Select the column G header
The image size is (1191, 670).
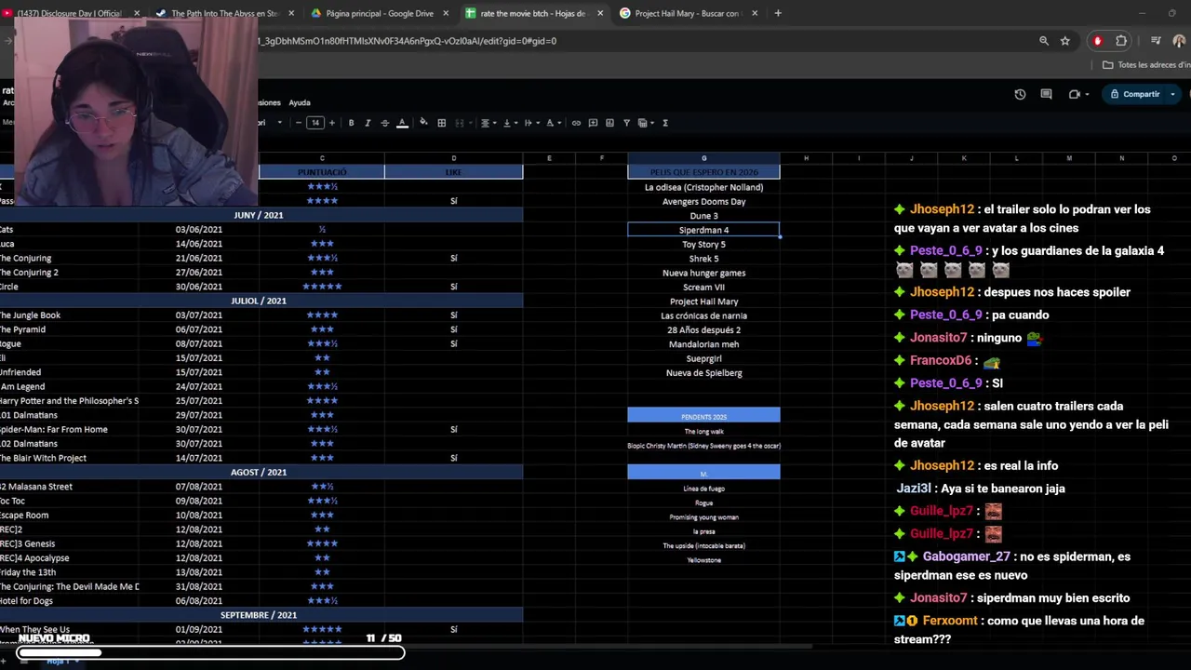703,158
